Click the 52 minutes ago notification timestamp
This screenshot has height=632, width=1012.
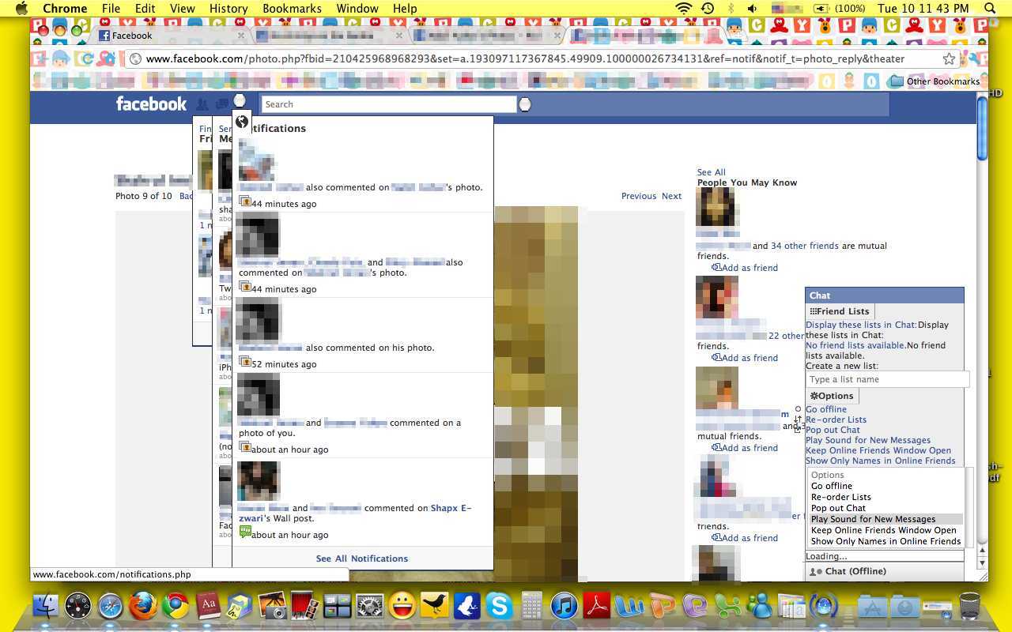(284, 364)
